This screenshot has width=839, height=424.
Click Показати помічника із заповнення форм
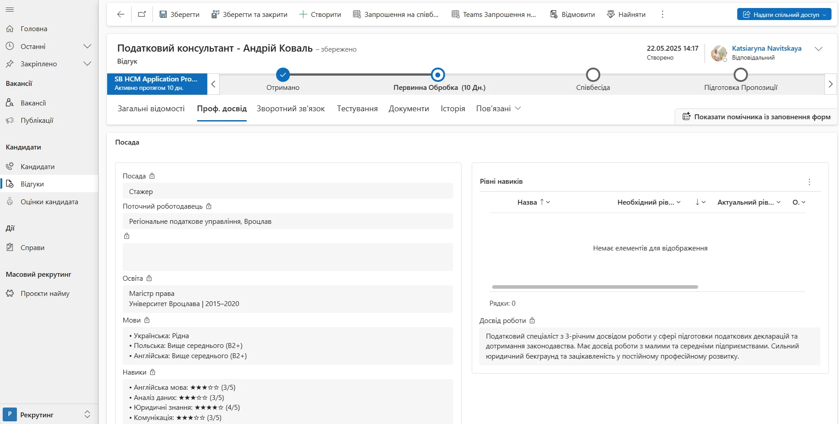point(756,117)
